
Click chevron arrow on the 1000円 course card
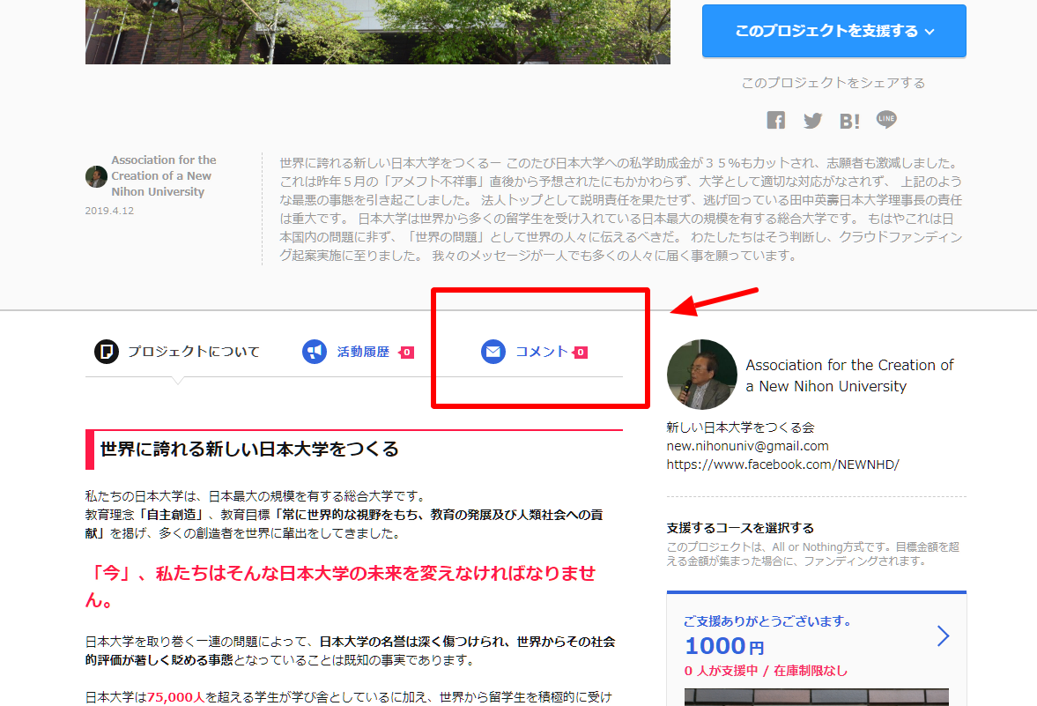click(x=943, y=635)
